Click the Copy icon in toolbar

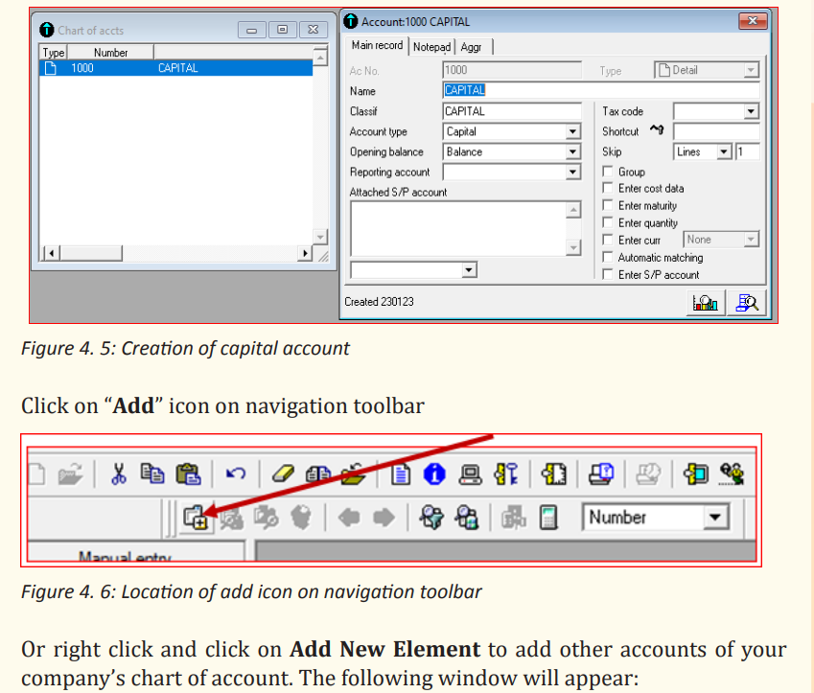click(152, 474)
